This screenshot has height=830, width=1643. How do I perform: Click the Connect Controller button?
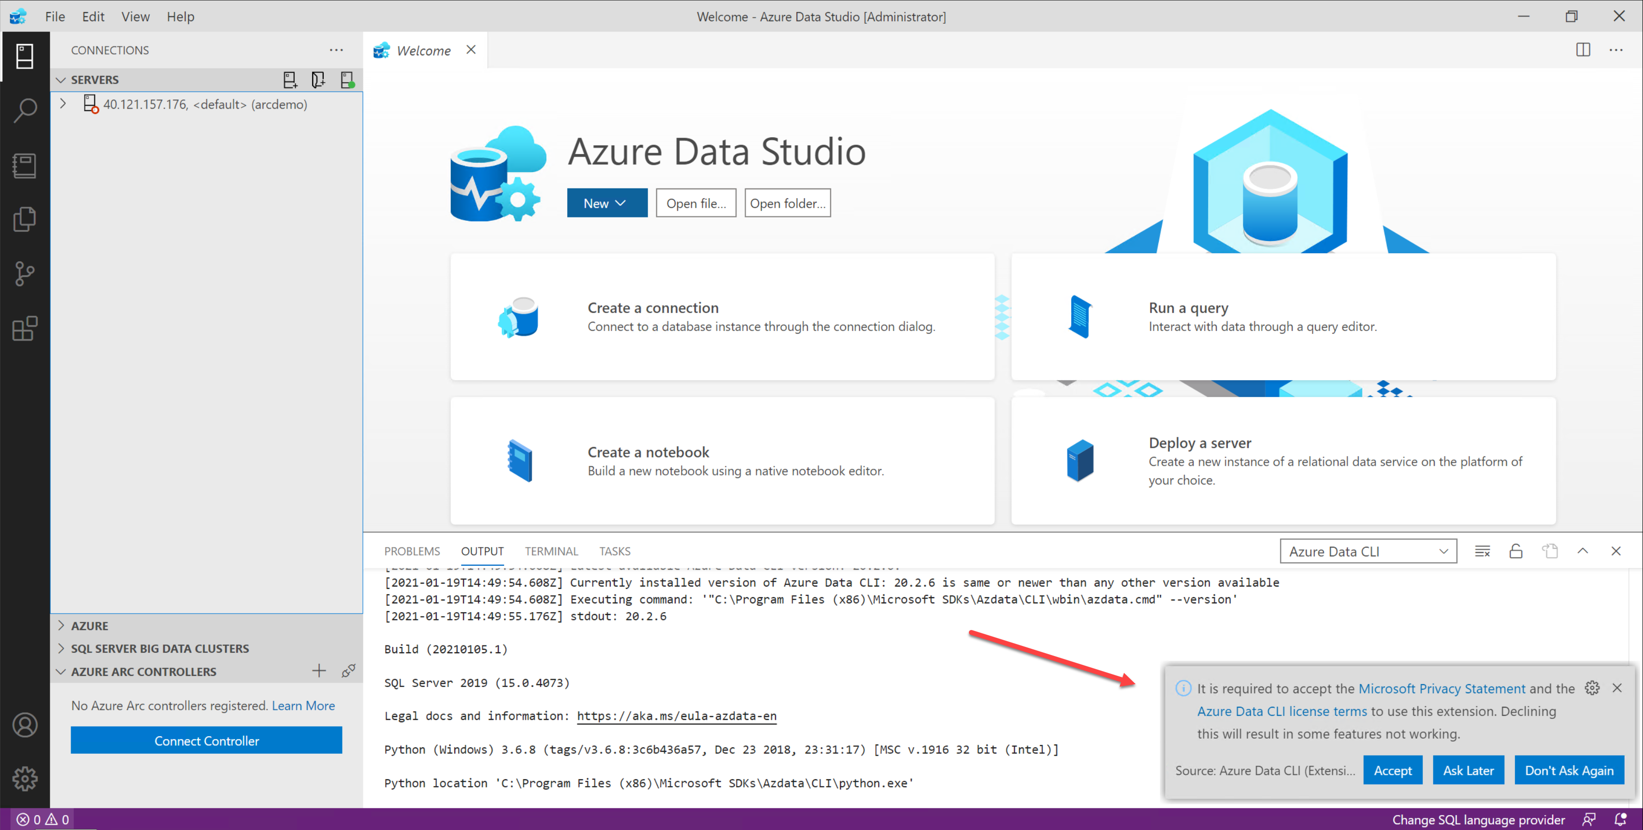click(x=206, y=740)
